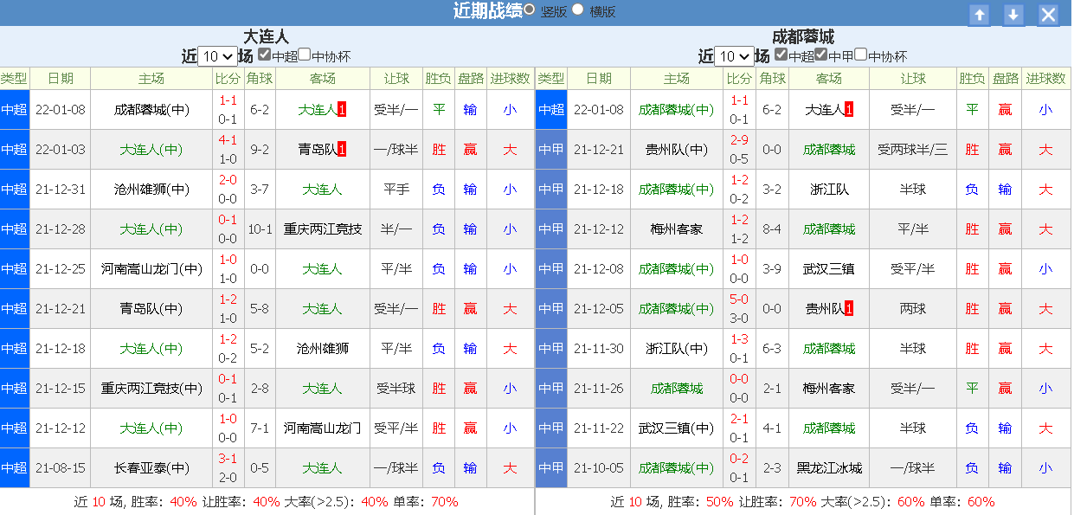This screenshot has width=1074, height=515.
Task: Open match count dropdown for 成都蓉城
Action: (734, 56)
